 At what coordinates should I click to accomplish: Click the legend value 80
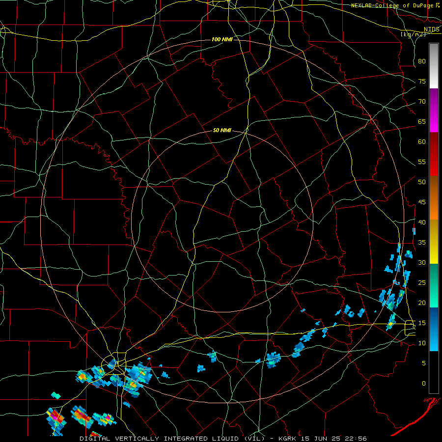[422, 61]
